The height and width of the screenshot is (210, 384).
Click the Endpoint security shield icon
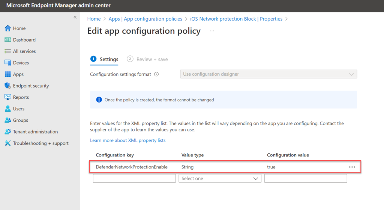7,86
